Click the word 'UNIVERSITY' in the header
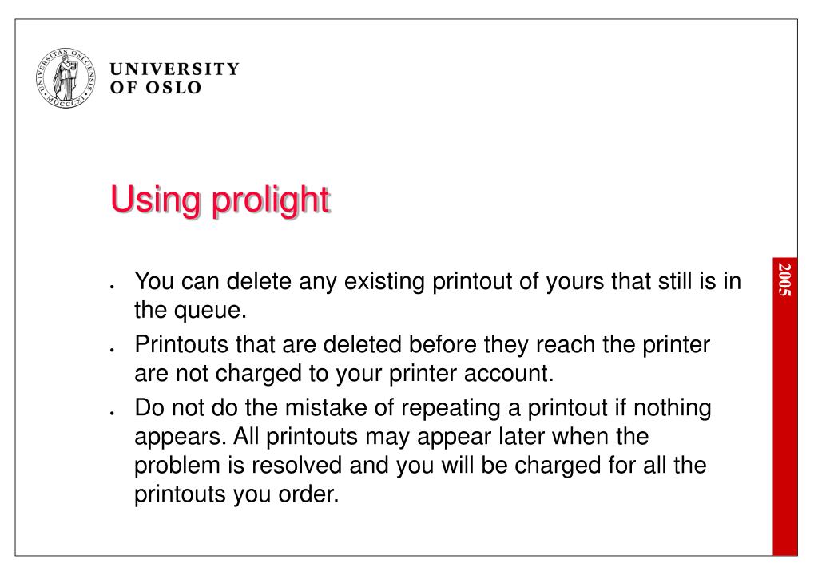This screenshot has height=575, width=818. click(175, 69)
